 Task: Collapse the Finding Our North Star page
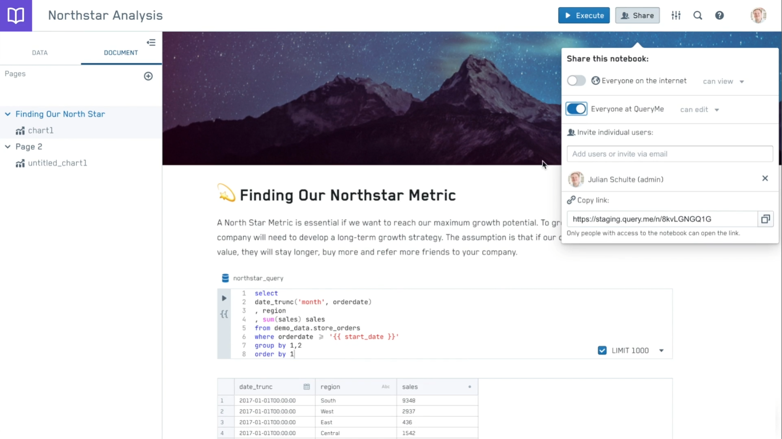[8, 114]
